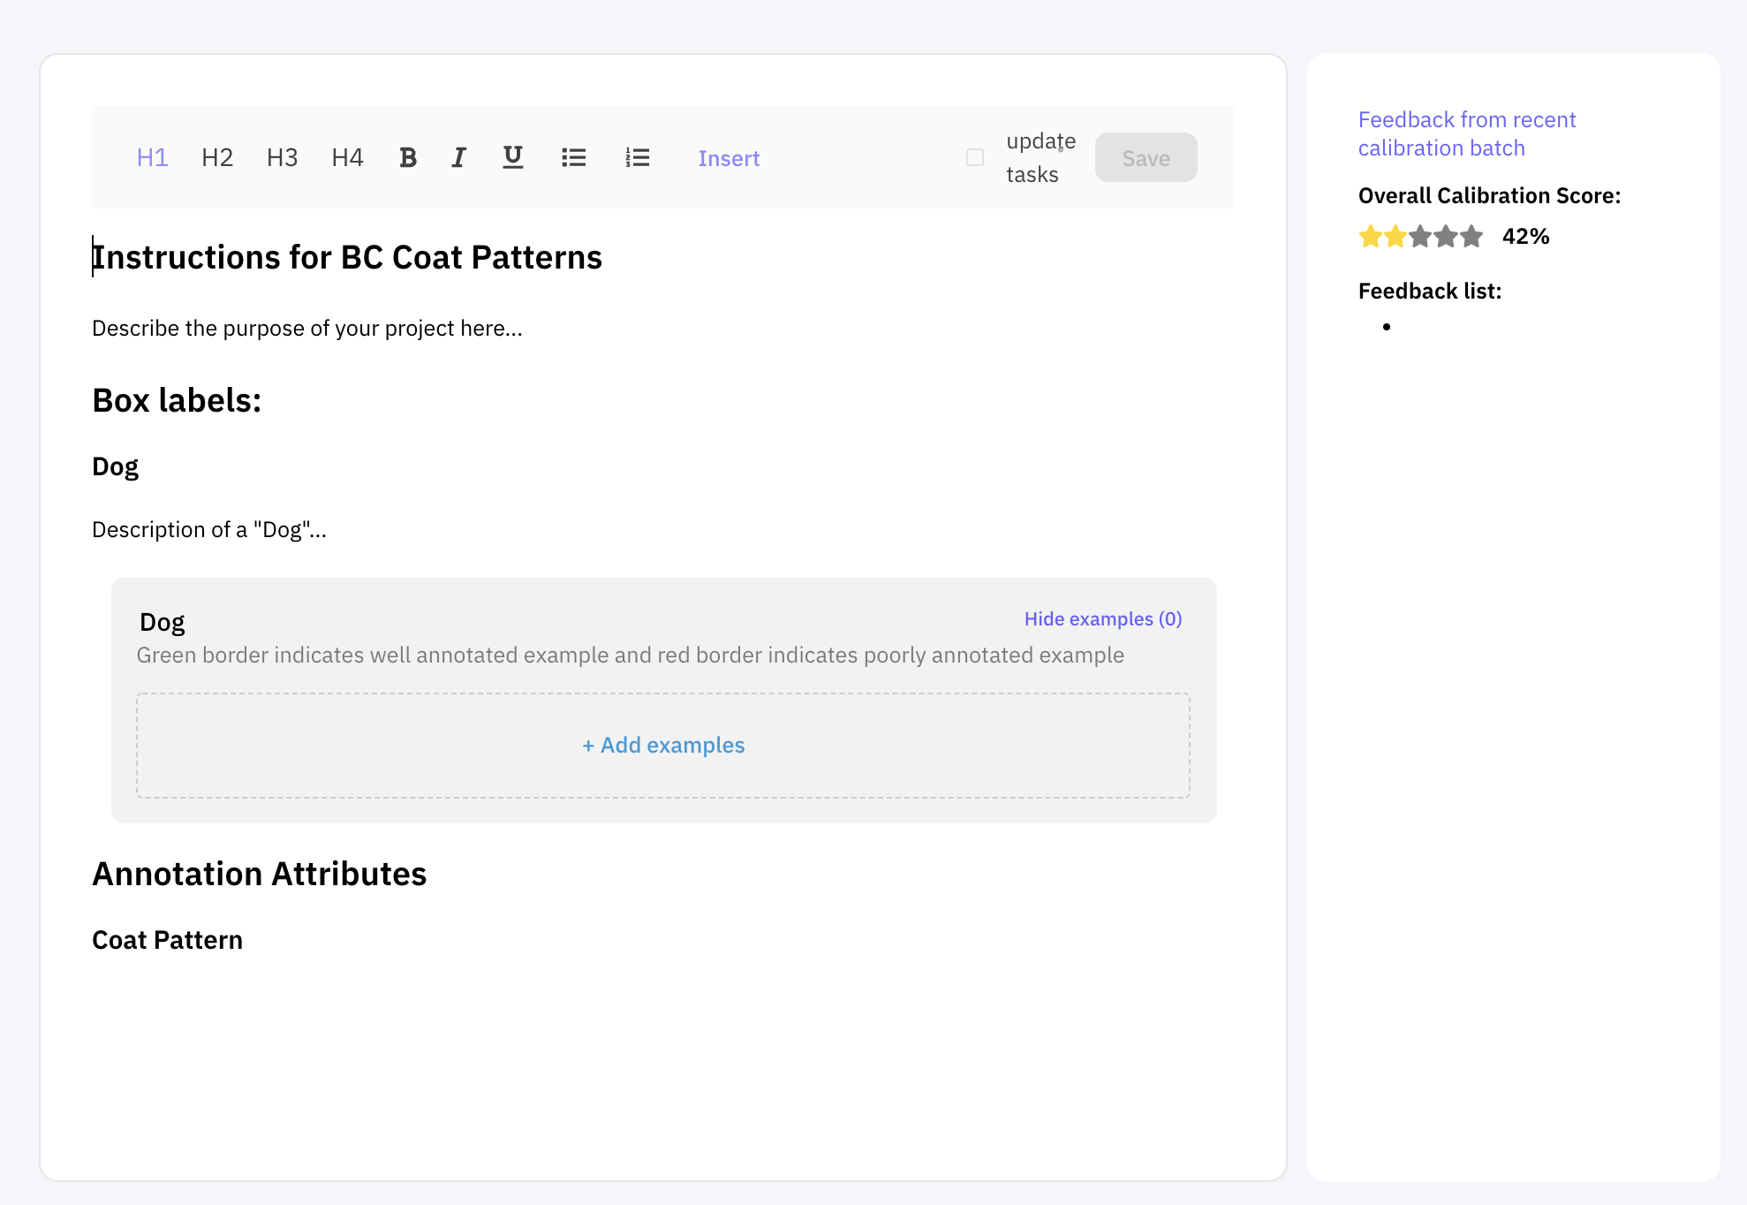Image resolution: width=1747 pixels, height=1205 pixels.
Task: Insert a numbered list
Action: pyautogui.click(x=637, y=157)
